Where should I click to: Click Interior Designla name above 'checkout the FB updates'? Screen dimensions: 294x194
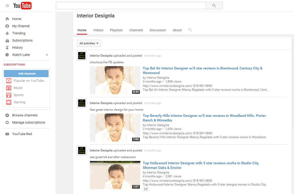tap(101, 56)
